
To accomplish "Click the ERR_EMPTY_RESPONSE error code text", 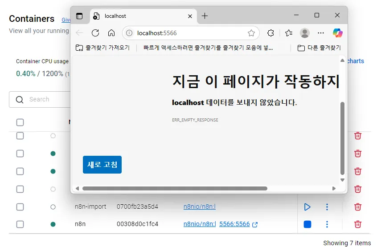I will 195,120.
